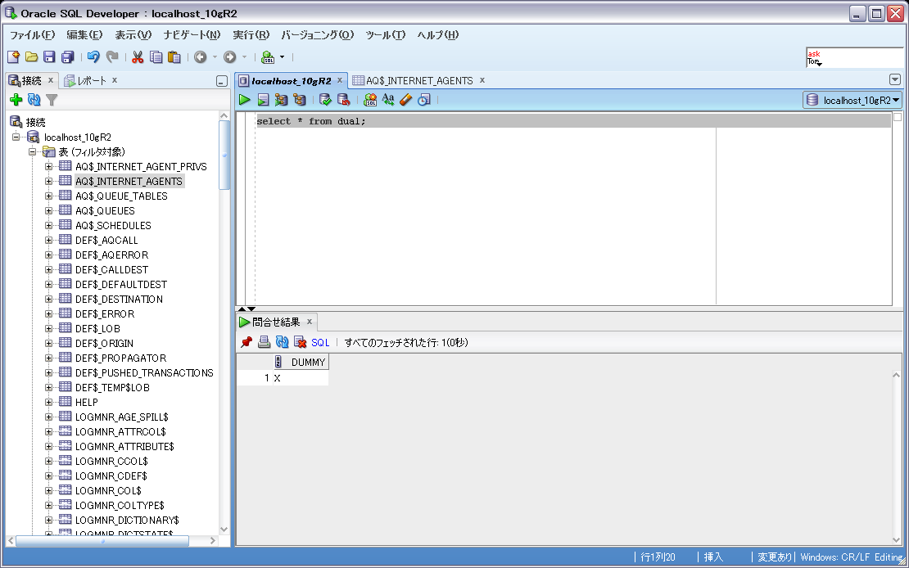
Task: Select the AQ$_SCHEDULES table in tree
Action: [113, 225]
